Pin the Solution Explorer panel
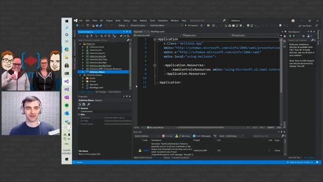 127,32
